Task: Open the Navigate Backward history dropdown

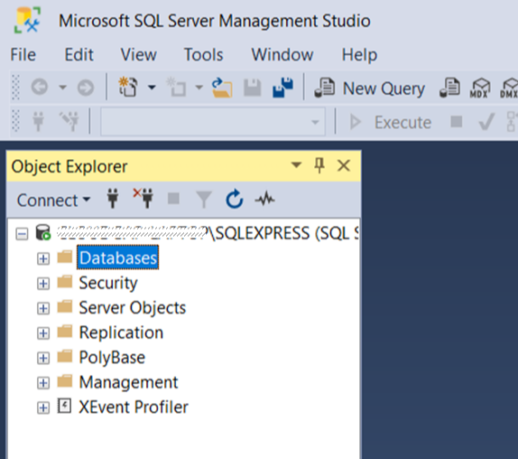Action: click(62, 88)
